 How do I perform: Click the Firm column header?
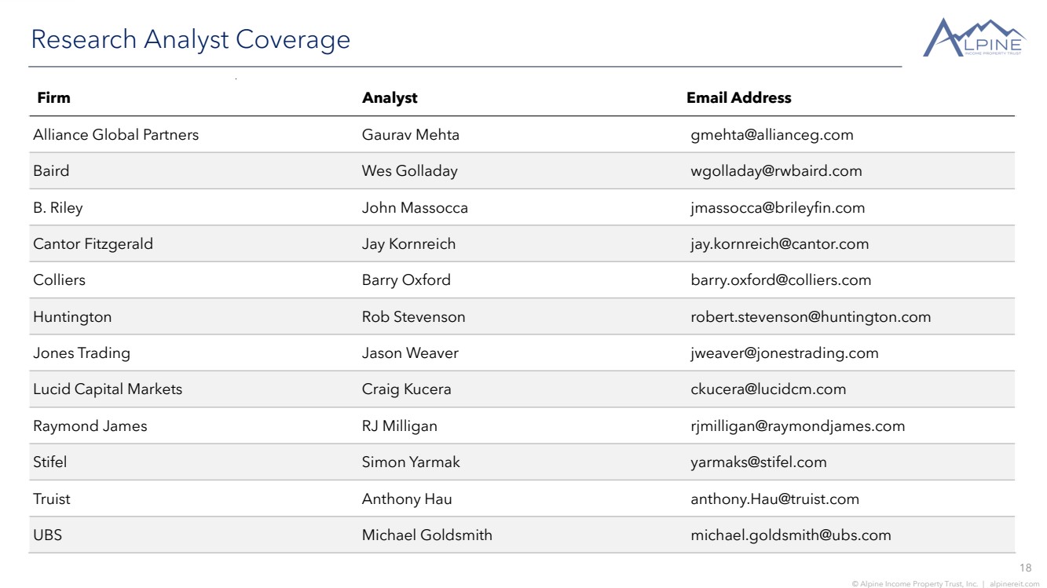click(x=53, y=98)
